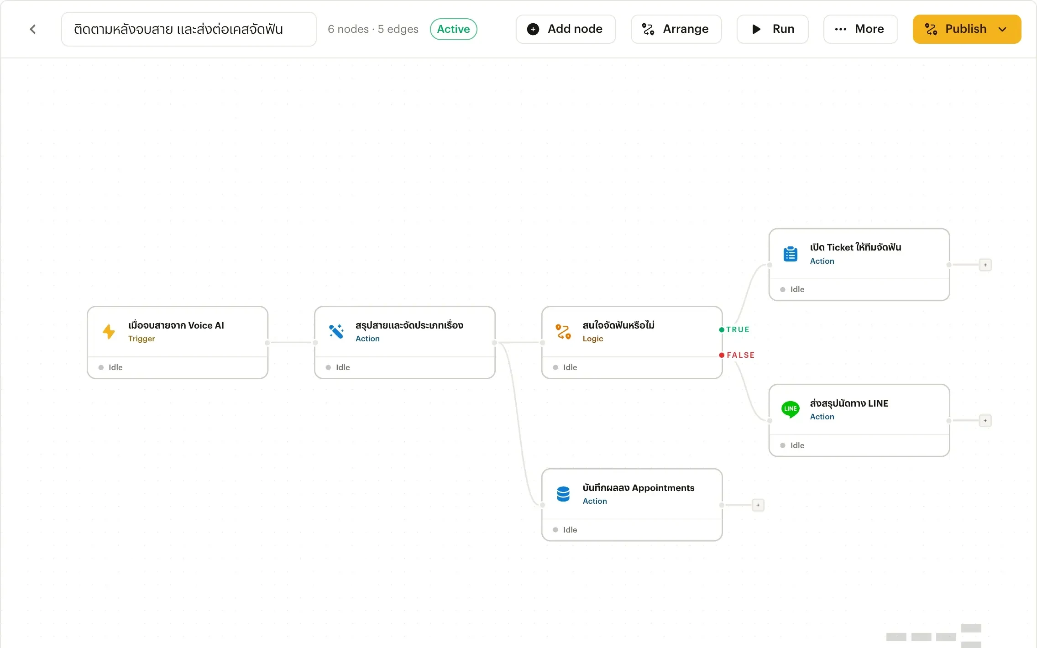Select the 'เมื่อจบสายจาก Voice AI' node title
Screen dimensions: 1037x648
[176, 325]
